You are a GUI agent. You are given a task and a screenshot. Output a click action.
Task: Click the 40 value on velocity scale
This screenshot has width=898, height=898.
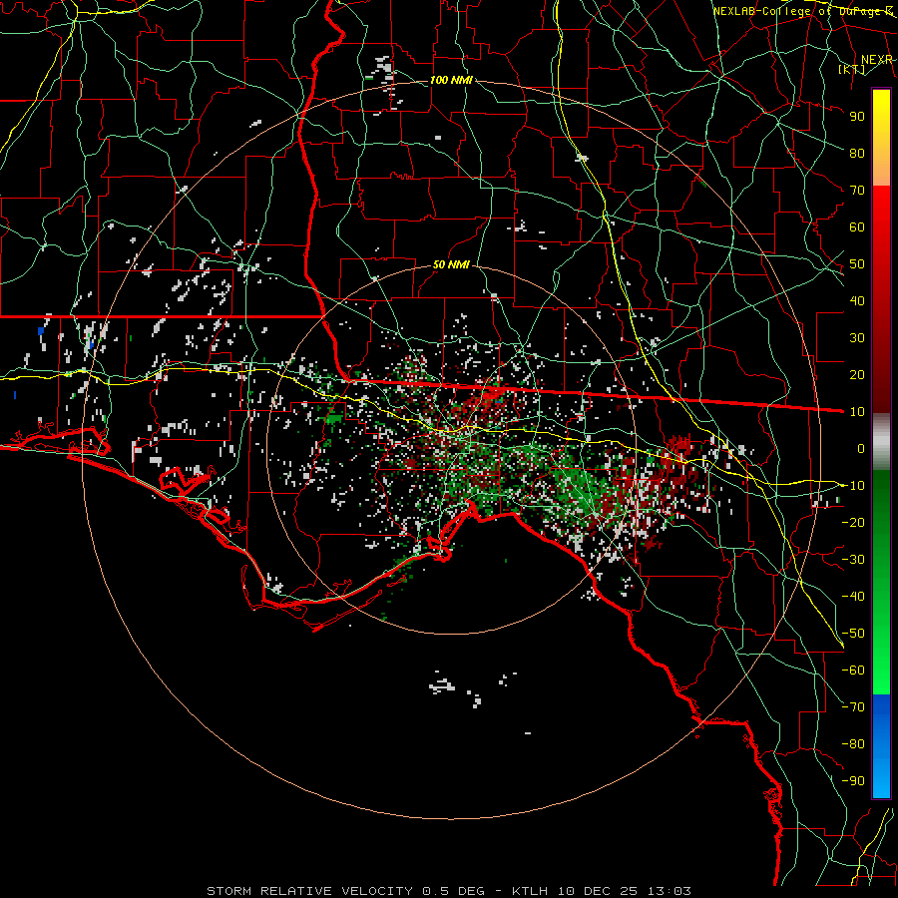pos(857,300)
